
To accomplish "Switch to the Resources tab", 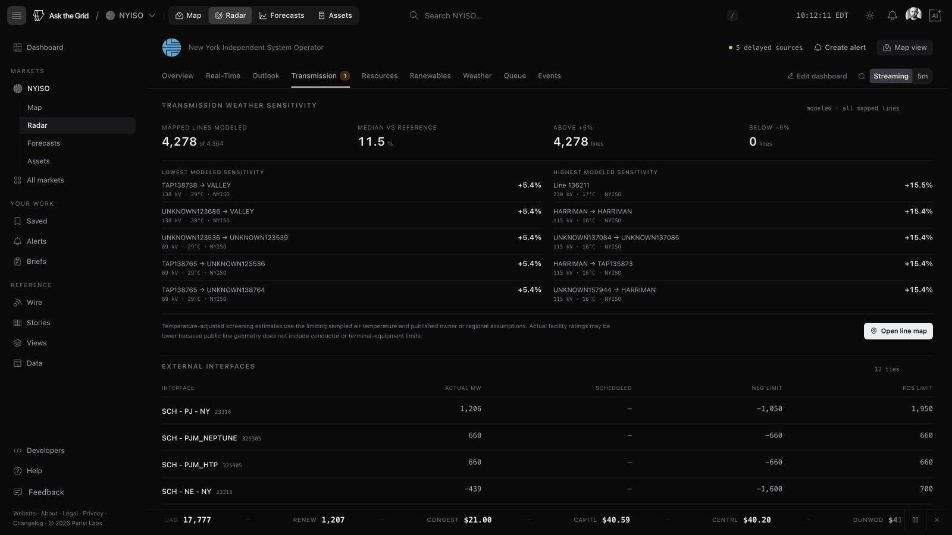I will pos(380,76).
